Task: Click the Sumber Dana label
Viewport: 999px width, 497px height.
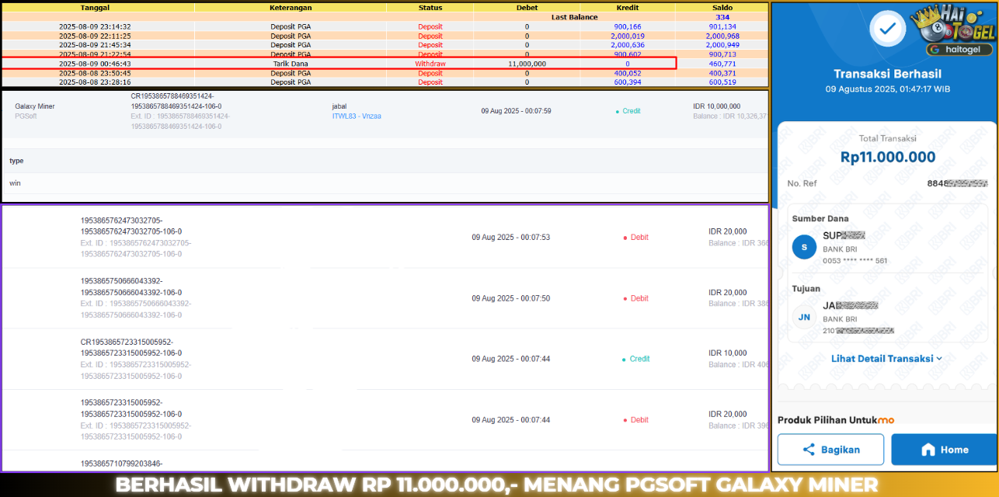Action: tap(820, 219)
